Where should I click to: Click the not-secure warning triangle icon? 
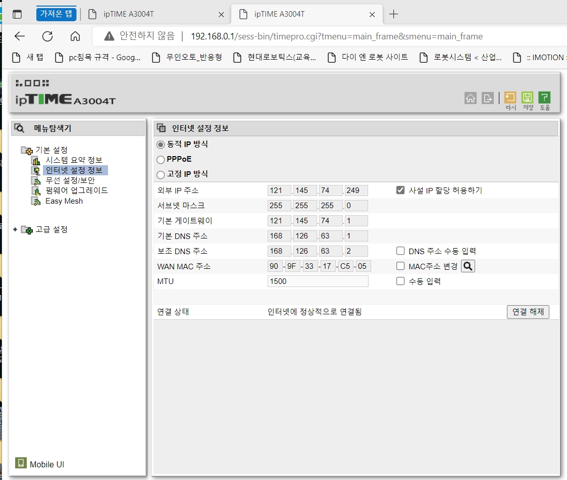109,36
